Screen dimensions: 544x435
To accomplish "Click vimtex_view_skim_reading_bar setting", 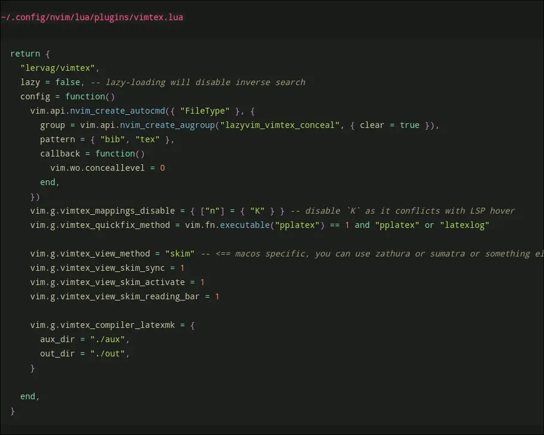I will click(125, 296).
